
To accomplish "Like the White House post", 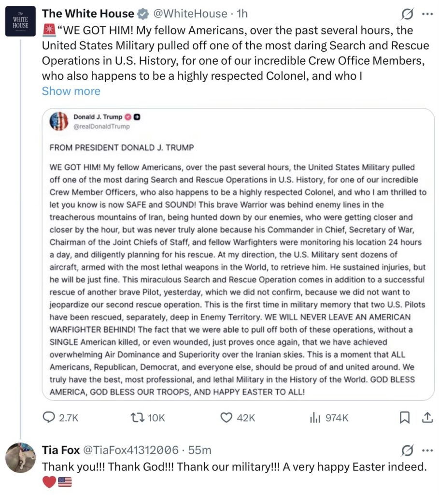I will point(227,418).
